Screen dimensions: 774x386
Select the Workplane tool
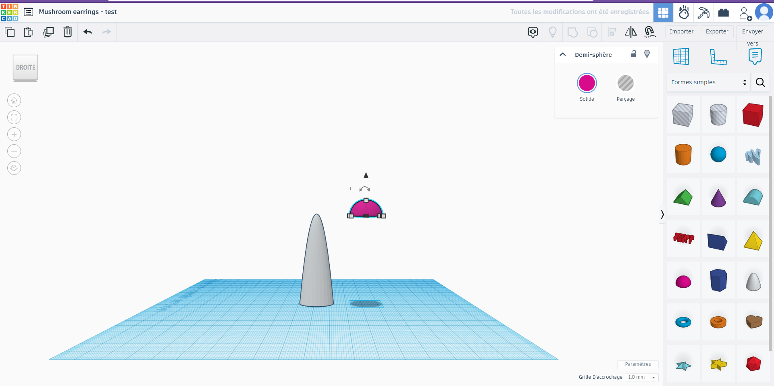tap(681, 56)
